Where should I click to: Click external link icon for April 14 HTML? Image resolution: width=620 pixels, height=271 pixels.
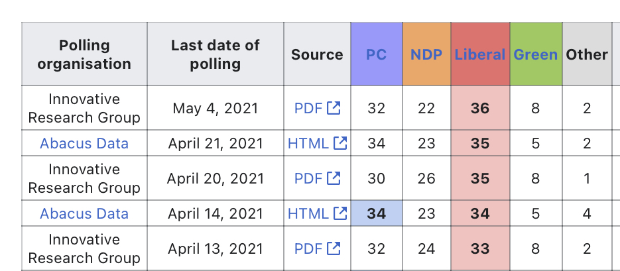click(340, 213)
